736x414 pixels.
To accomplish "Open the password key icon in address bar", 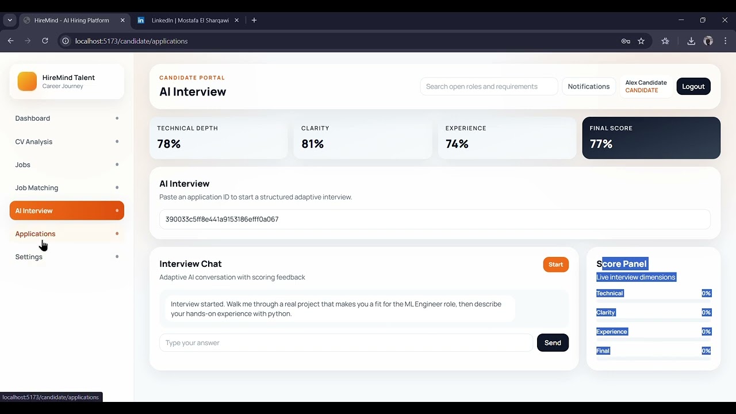I will click(x=626, y=41).
